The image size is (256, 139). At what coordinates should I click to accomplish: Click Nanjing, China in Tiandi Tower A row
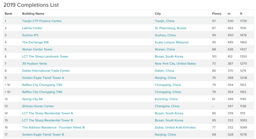click(x=165, y=78)
